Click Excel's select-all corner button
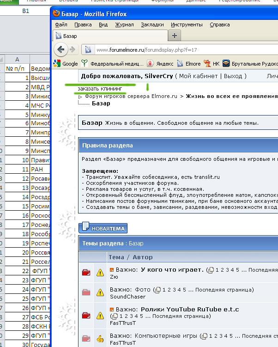The image size is (278, 347). click(x=2, y=59)
